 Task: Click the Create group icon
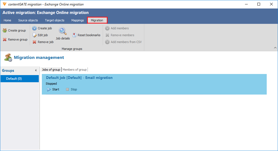pyautogui.click(x=5, y=30)
